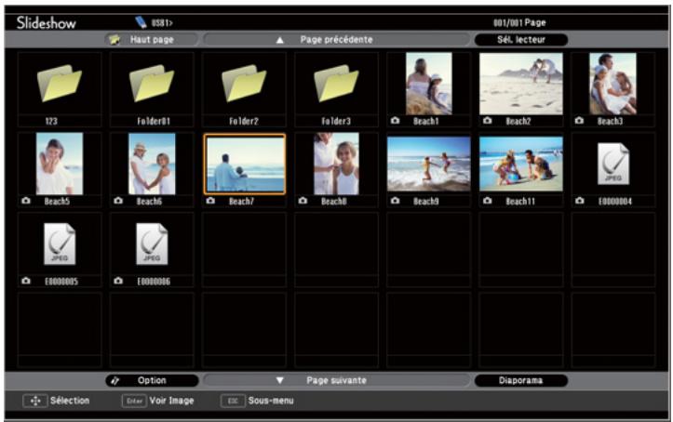Select the Beach2 photo thumbnail
The image size is (673, 422).
[521, 84]
